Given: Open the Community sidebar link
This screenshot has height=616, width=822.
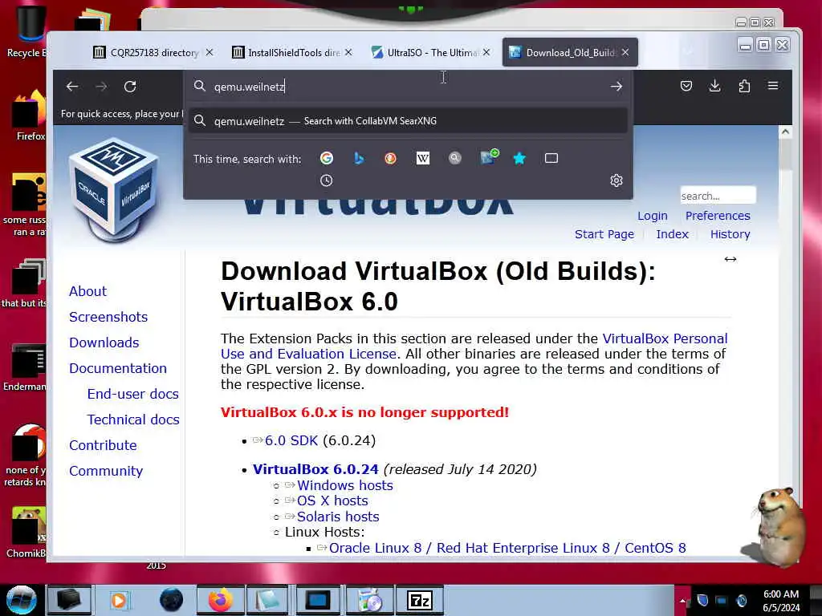Looking at the screenshot, I should click(105, 471).
